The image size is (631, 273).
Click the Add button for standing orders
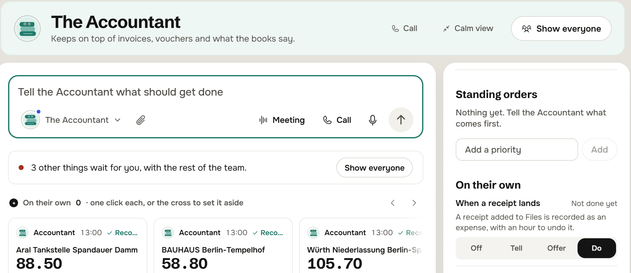click(x=599, y=150)
